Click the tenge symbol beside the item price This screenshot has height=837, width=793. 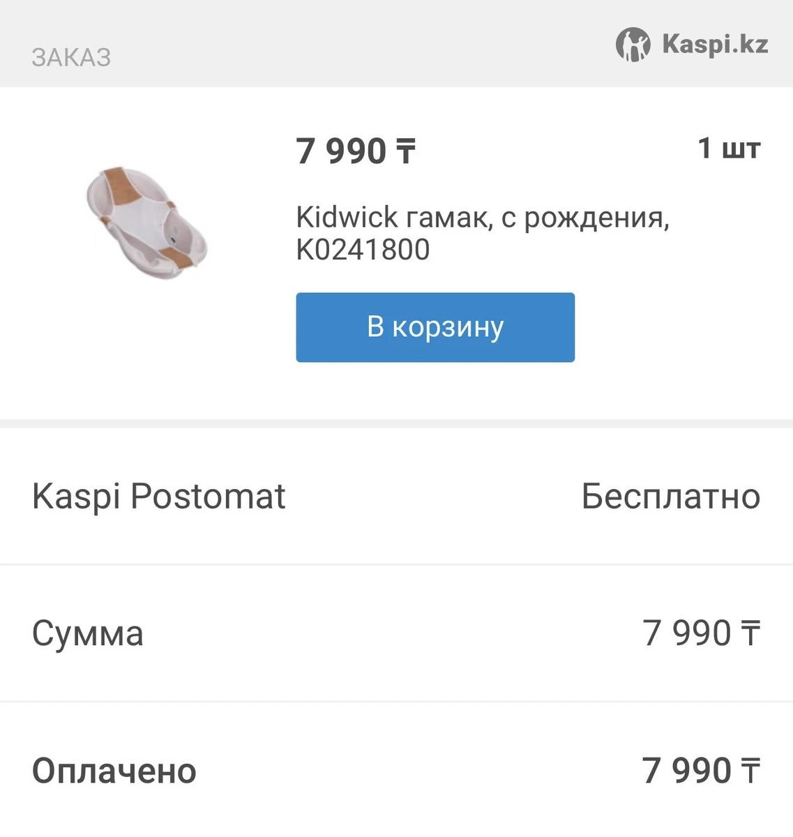(406, 151)
